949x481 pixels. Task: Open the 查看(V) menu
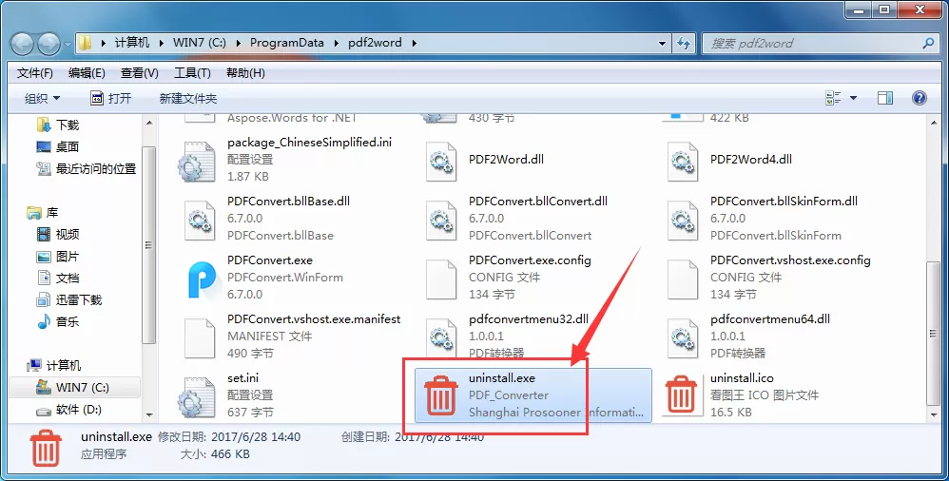pos(139,73)
